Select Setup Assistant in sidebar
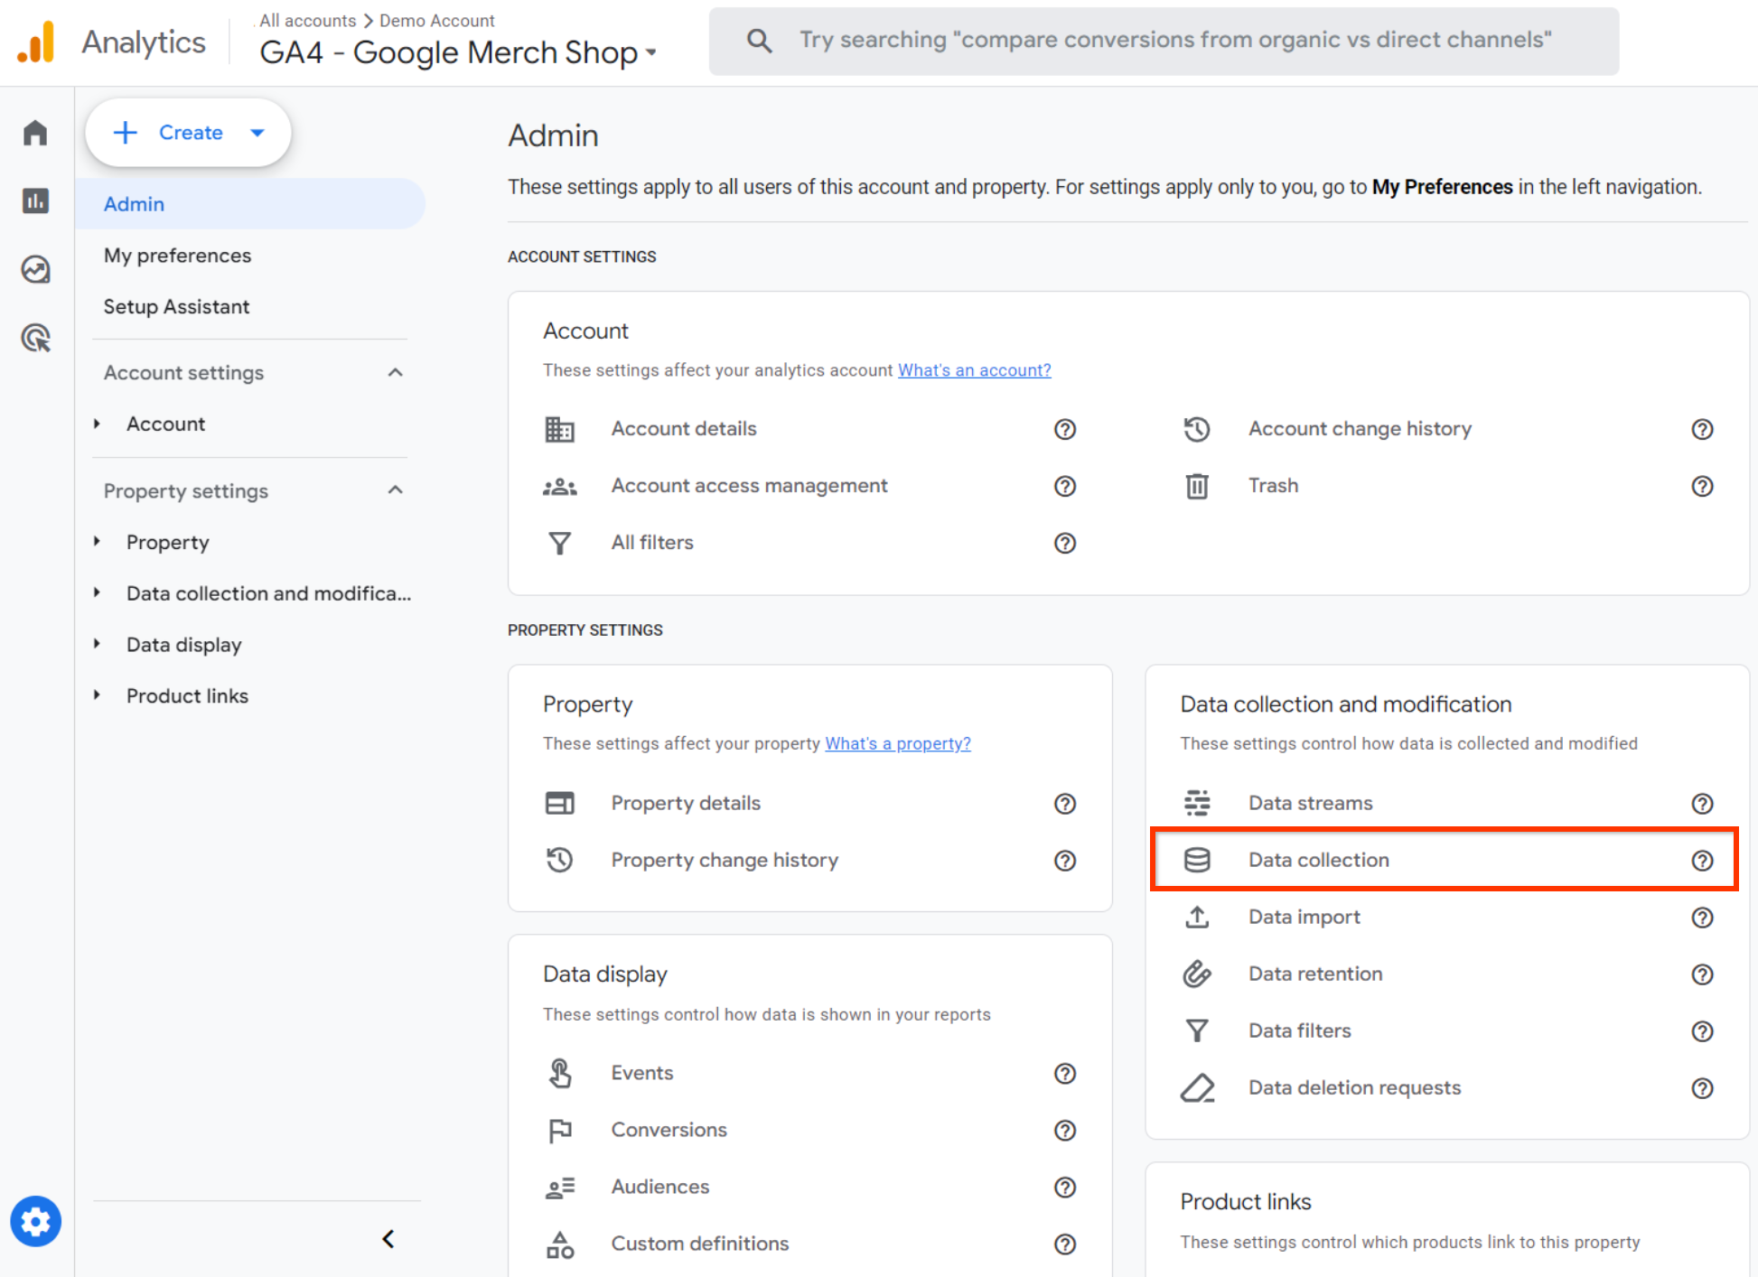The height and width of the screenshot is (1277, 1758). point(176,306)
